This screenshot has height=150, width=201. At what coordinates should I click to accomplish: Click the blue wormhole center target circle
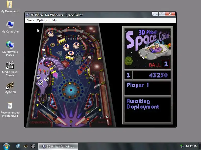click(x=71, y=90)
